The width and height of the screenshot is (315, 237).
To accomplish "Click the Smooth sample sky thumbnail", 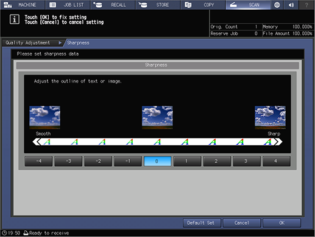I will click(x=44, y=117).
